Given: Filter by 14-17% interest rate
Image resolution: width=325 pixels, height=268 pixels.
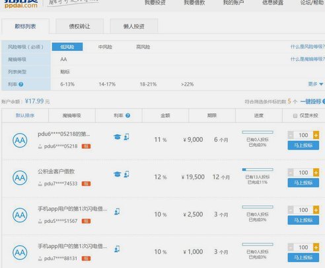Looking at the screenshot, I should [107, 84].
